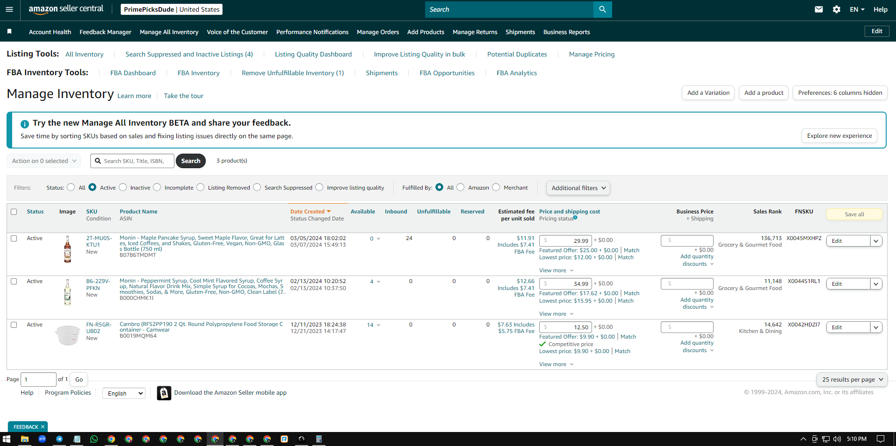Open Account Health menu item
Image resolution: width=896 pixels, height=446 pixels.
50,32
